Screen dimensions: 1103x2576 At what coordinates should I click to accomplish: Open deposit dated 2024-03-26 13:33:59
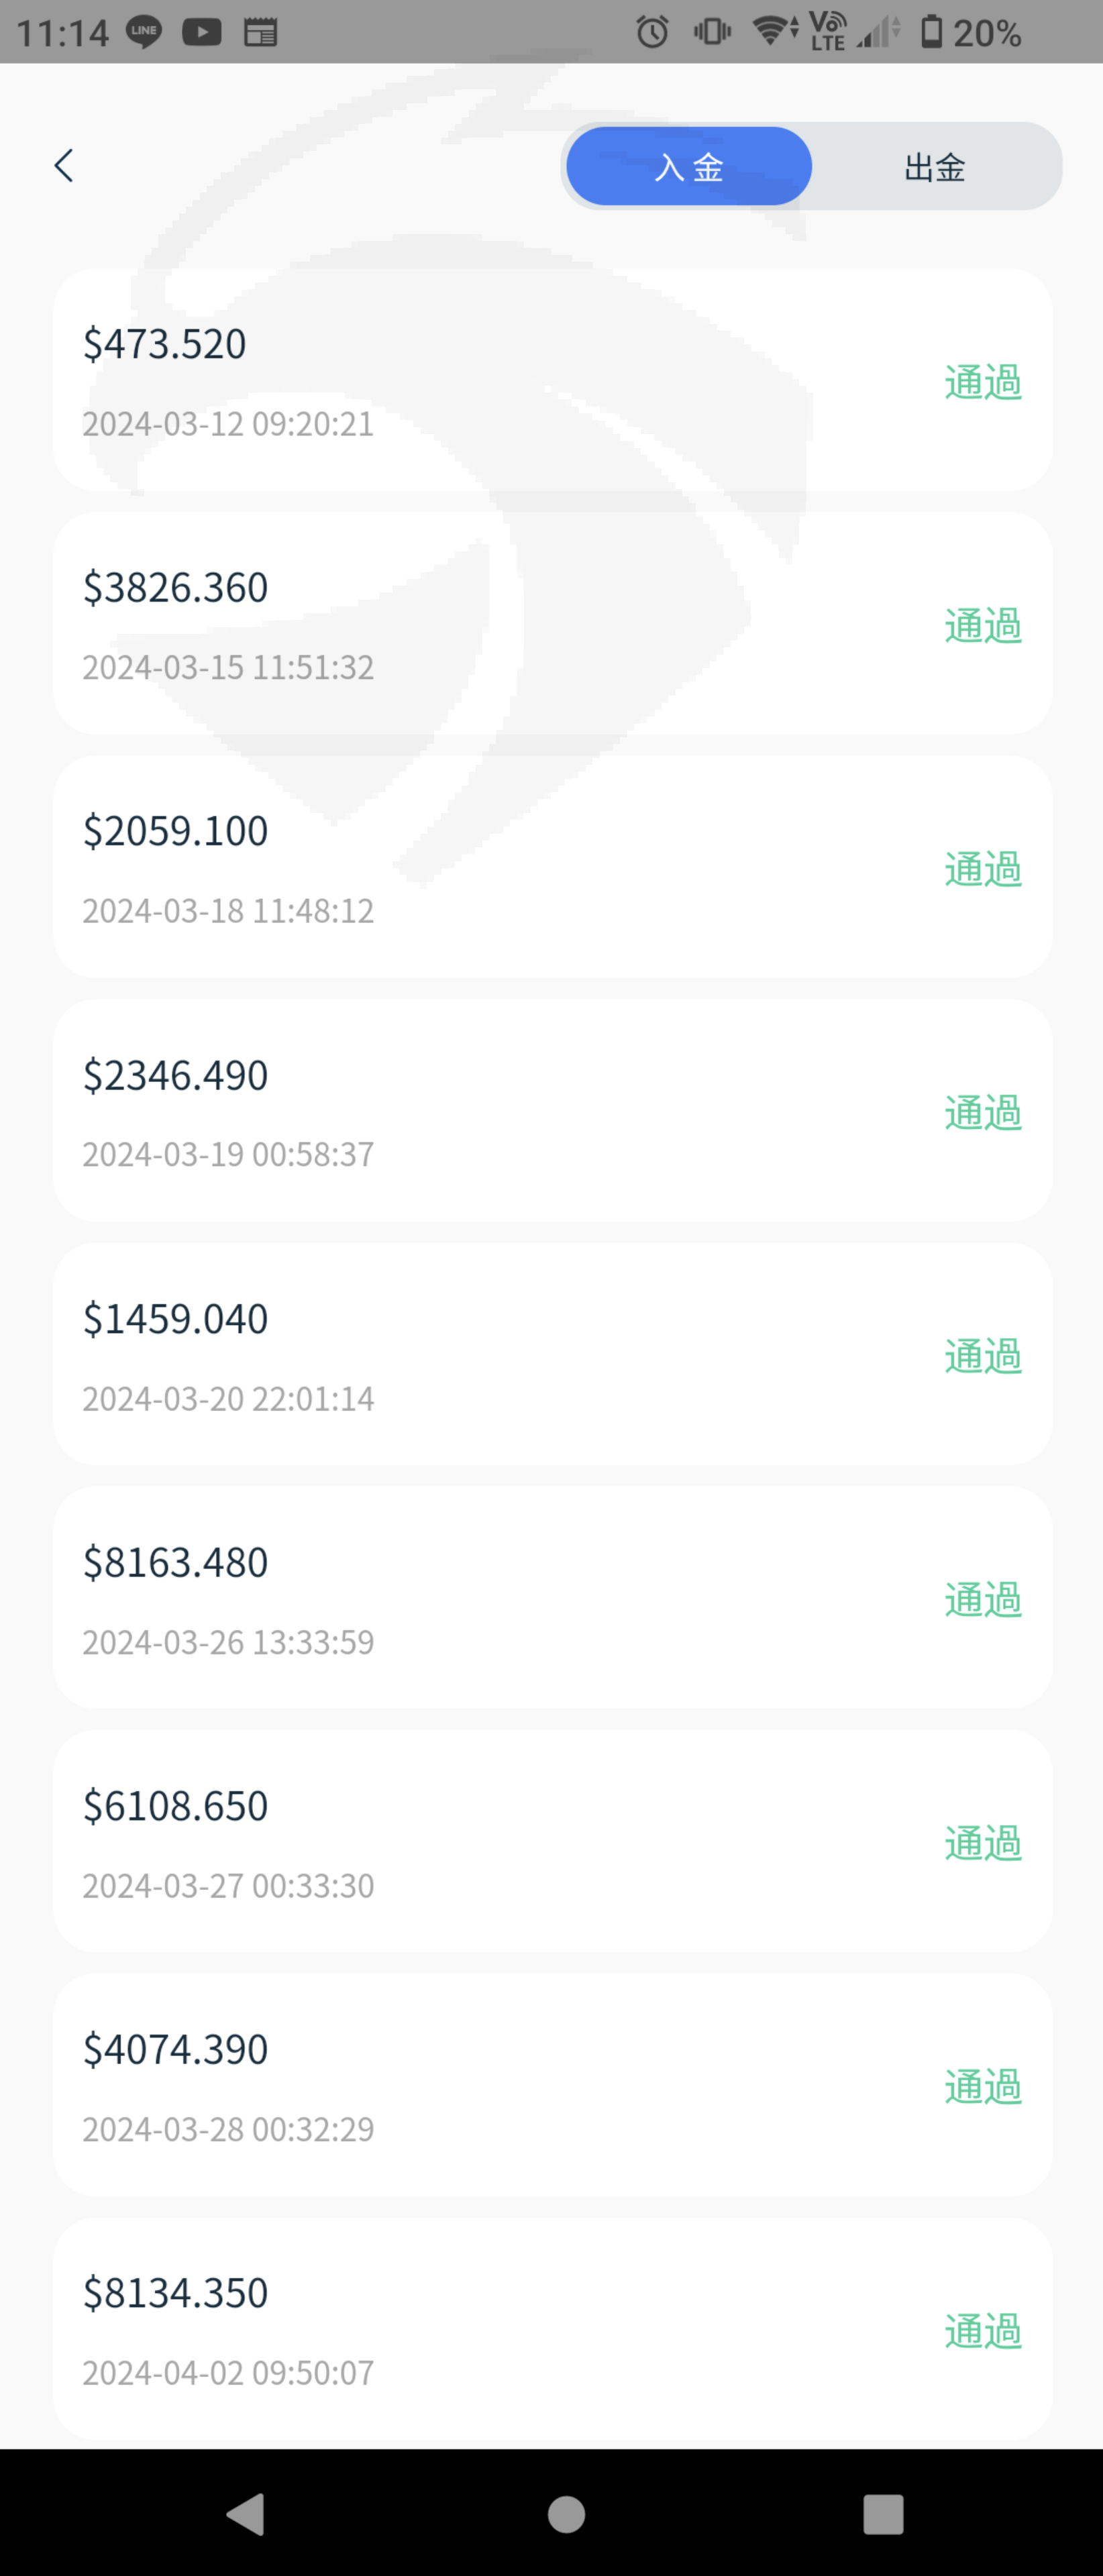tap(552, 1598)
